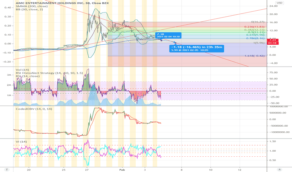Toggle the A auto-scale button
This screenshot has height=172, width=292.
(x=279, y=169)
